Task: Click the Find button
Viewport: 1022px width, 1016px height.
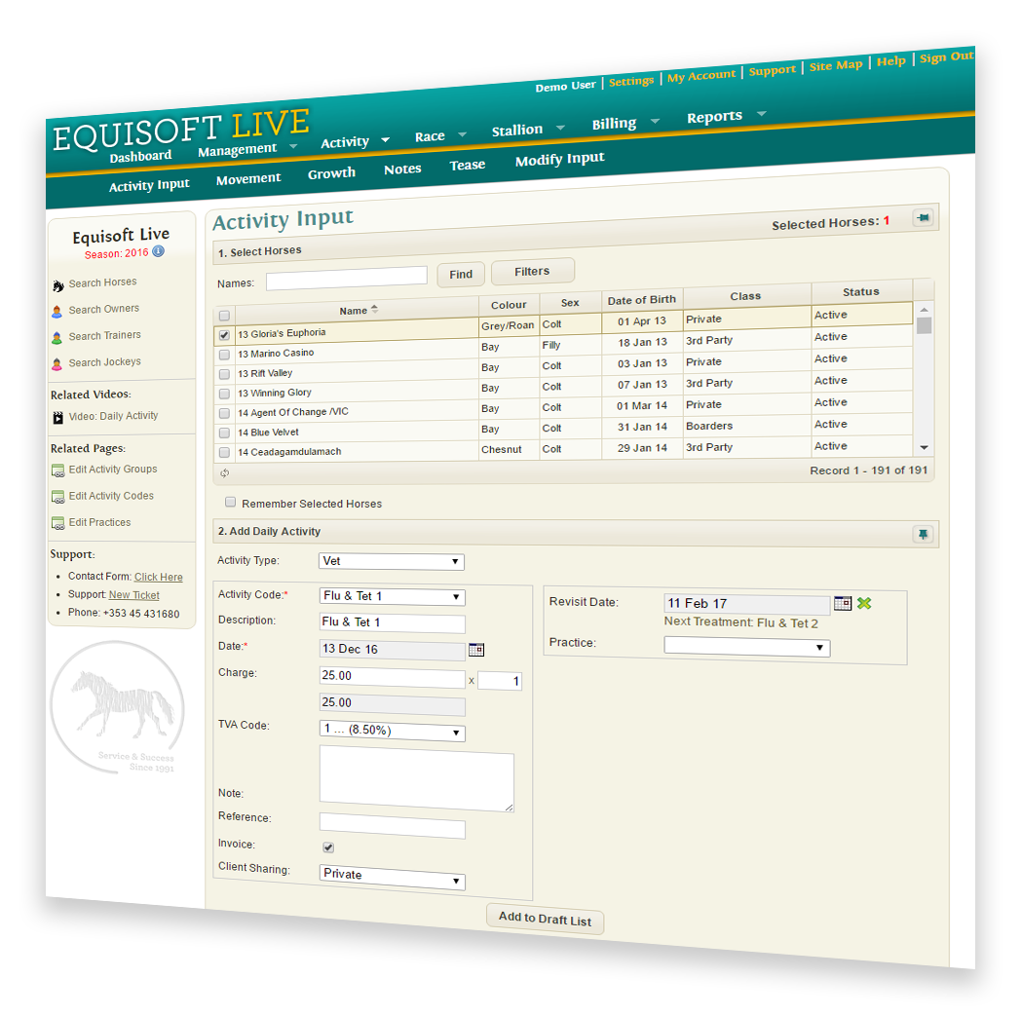Action: tap(461, 275)
